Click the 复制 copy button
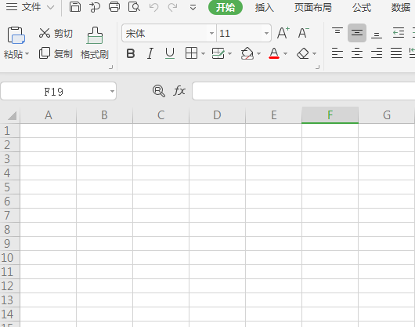Image resolution: width=415 pixels, height=327 pixels. click(56, 54)
